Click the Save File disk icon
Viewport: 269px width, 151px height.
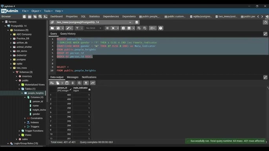[x=58, y=28]
